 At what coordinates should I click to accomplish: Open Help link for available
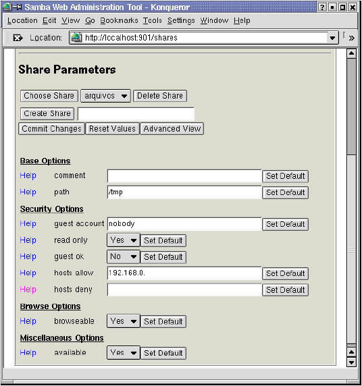(28, 353)
